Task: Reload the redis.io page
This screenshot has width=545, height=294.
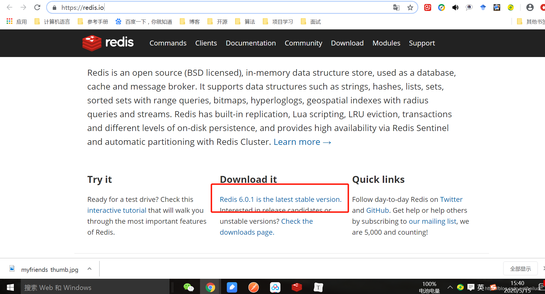Action: click(37, 7)
